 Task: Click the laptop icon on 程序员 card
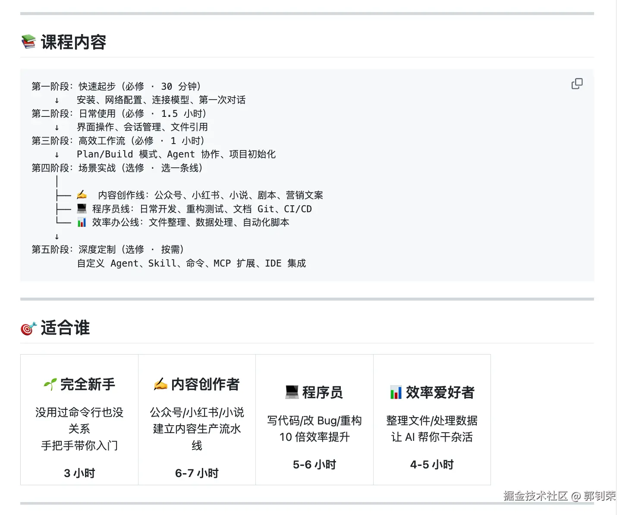tap(293, 391)
